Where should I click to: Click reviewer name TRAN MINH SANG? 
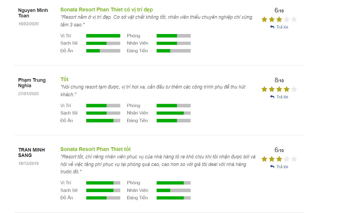31,152
